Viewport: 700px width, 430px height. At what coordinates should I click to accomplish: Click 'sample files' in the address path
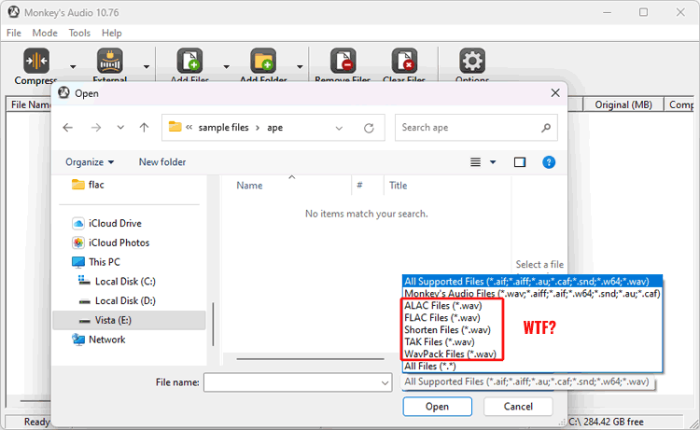[x=223, y=128]
